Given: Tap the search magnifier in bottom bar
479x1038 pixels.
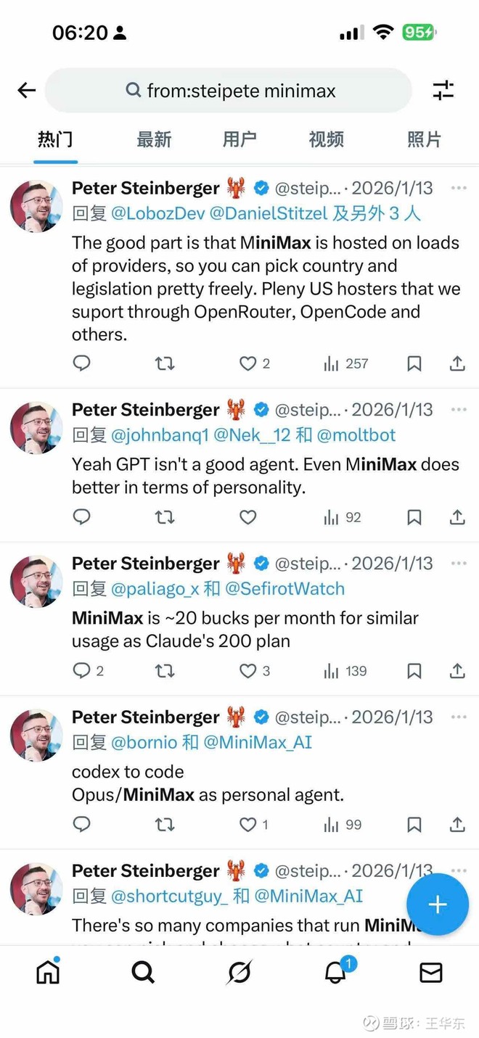Looking at the screenshot, I should (x=143, y=972).
